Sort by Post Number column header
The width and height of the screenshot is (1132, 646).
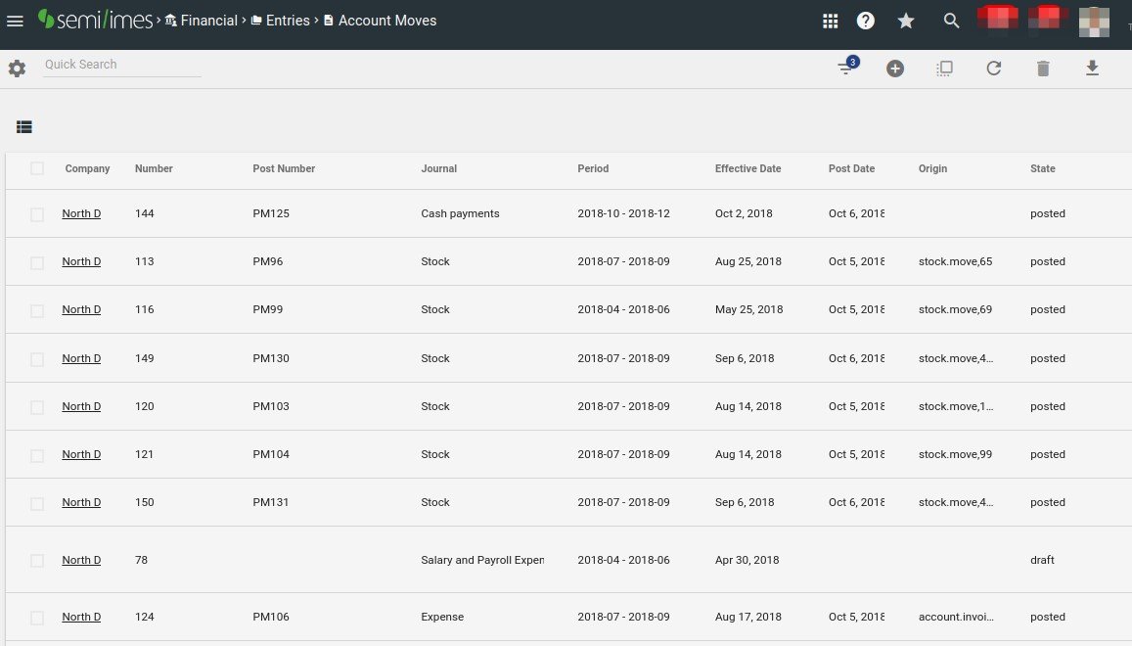click(x=284, y=168)
